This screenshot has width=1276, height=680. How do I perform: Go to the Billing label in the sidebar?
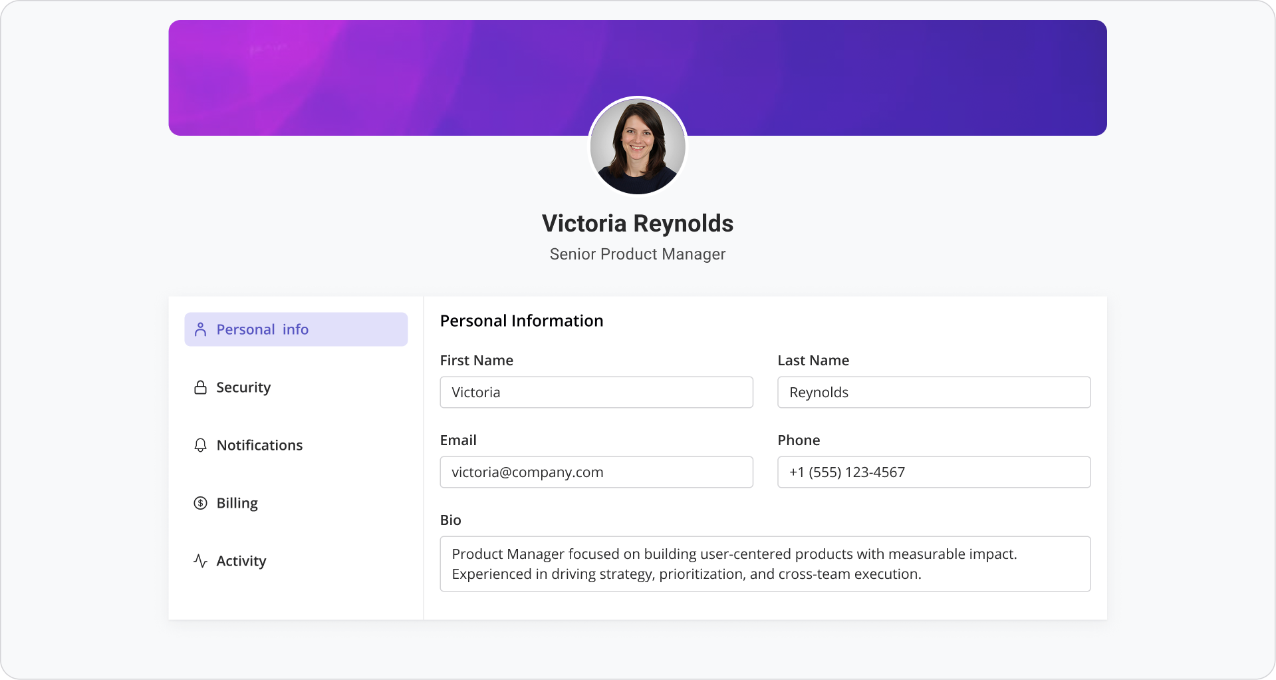click(237, 503)
